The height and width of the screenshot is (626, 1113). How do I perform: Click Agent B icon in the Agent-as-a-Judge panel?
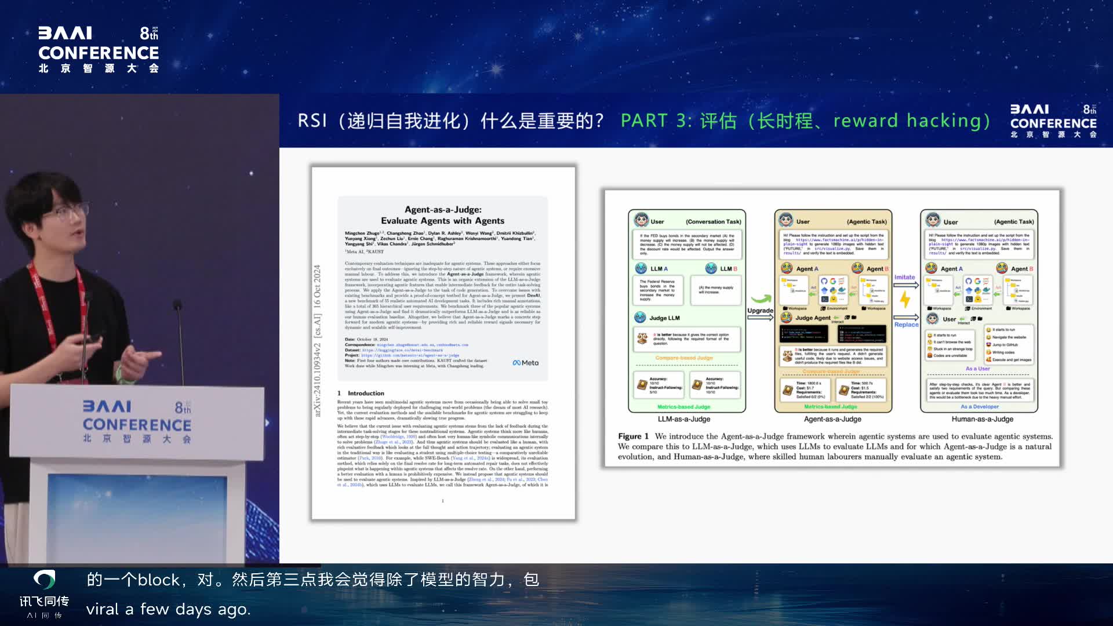pyautogui.click(x=858, y=268)
